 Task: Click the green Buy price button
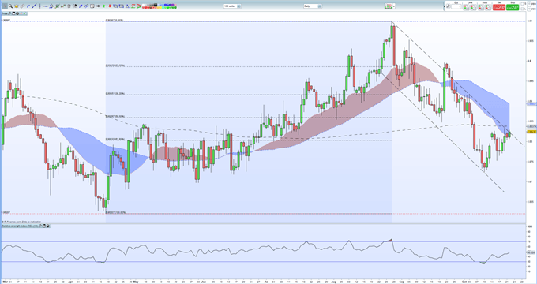513,7
